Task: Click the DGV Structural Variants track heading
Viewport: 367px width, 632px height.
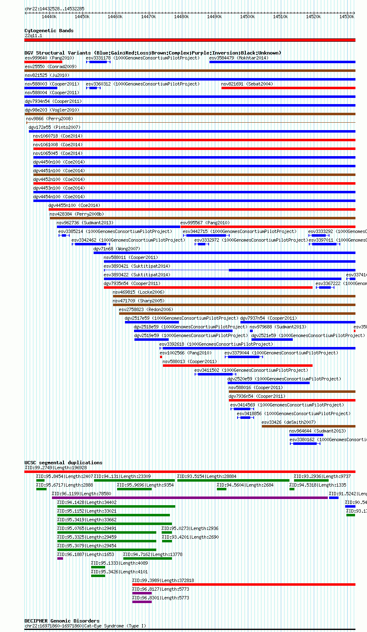Action: pyautogui.click(x=153, y=53)
